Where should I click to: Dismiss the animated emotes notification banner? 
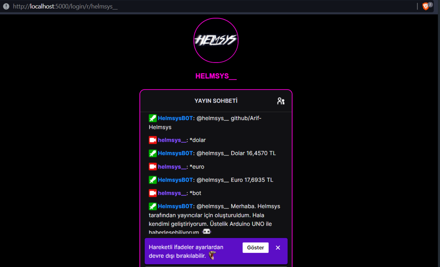pyautogui.click(x=278, y=247)
